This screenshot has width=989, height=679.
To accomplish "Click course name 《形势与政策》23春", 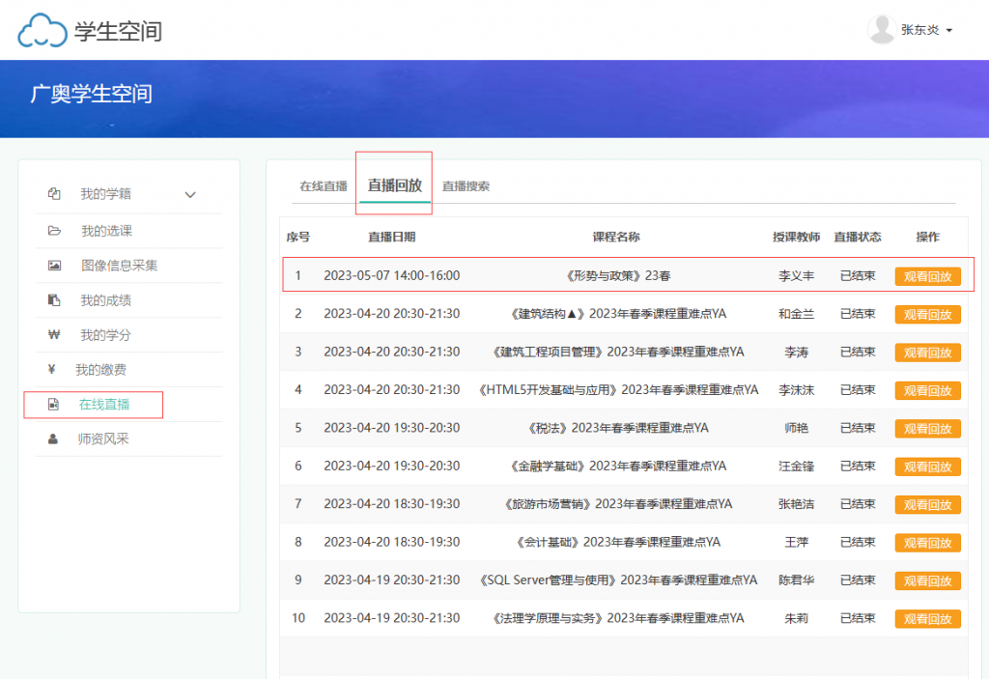I will pyautogui.click(x=616, y=276).
